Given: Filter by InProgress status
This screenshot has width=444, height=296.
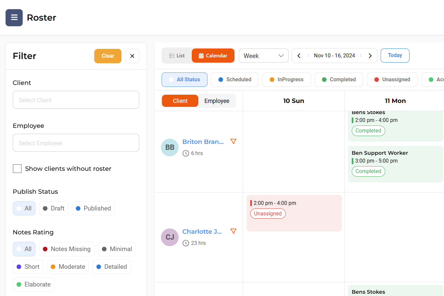Looking at the screenshot, I should [x=287, y=80].
